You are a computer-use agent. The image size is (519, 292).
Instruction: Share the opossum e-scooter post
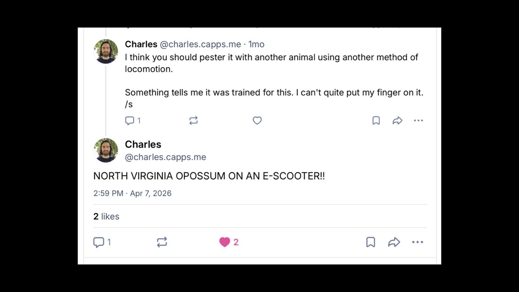pyautogui.click(x=394, y=242)
